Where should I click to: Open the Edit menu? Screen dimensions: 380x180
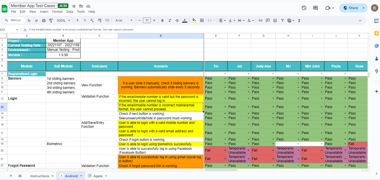pos(23,12)
